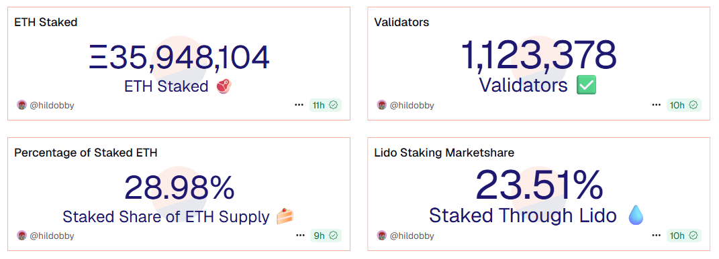The image size is (719, 259).
Task: Open the @hildobby link under Validators
Action: (412, 105)
